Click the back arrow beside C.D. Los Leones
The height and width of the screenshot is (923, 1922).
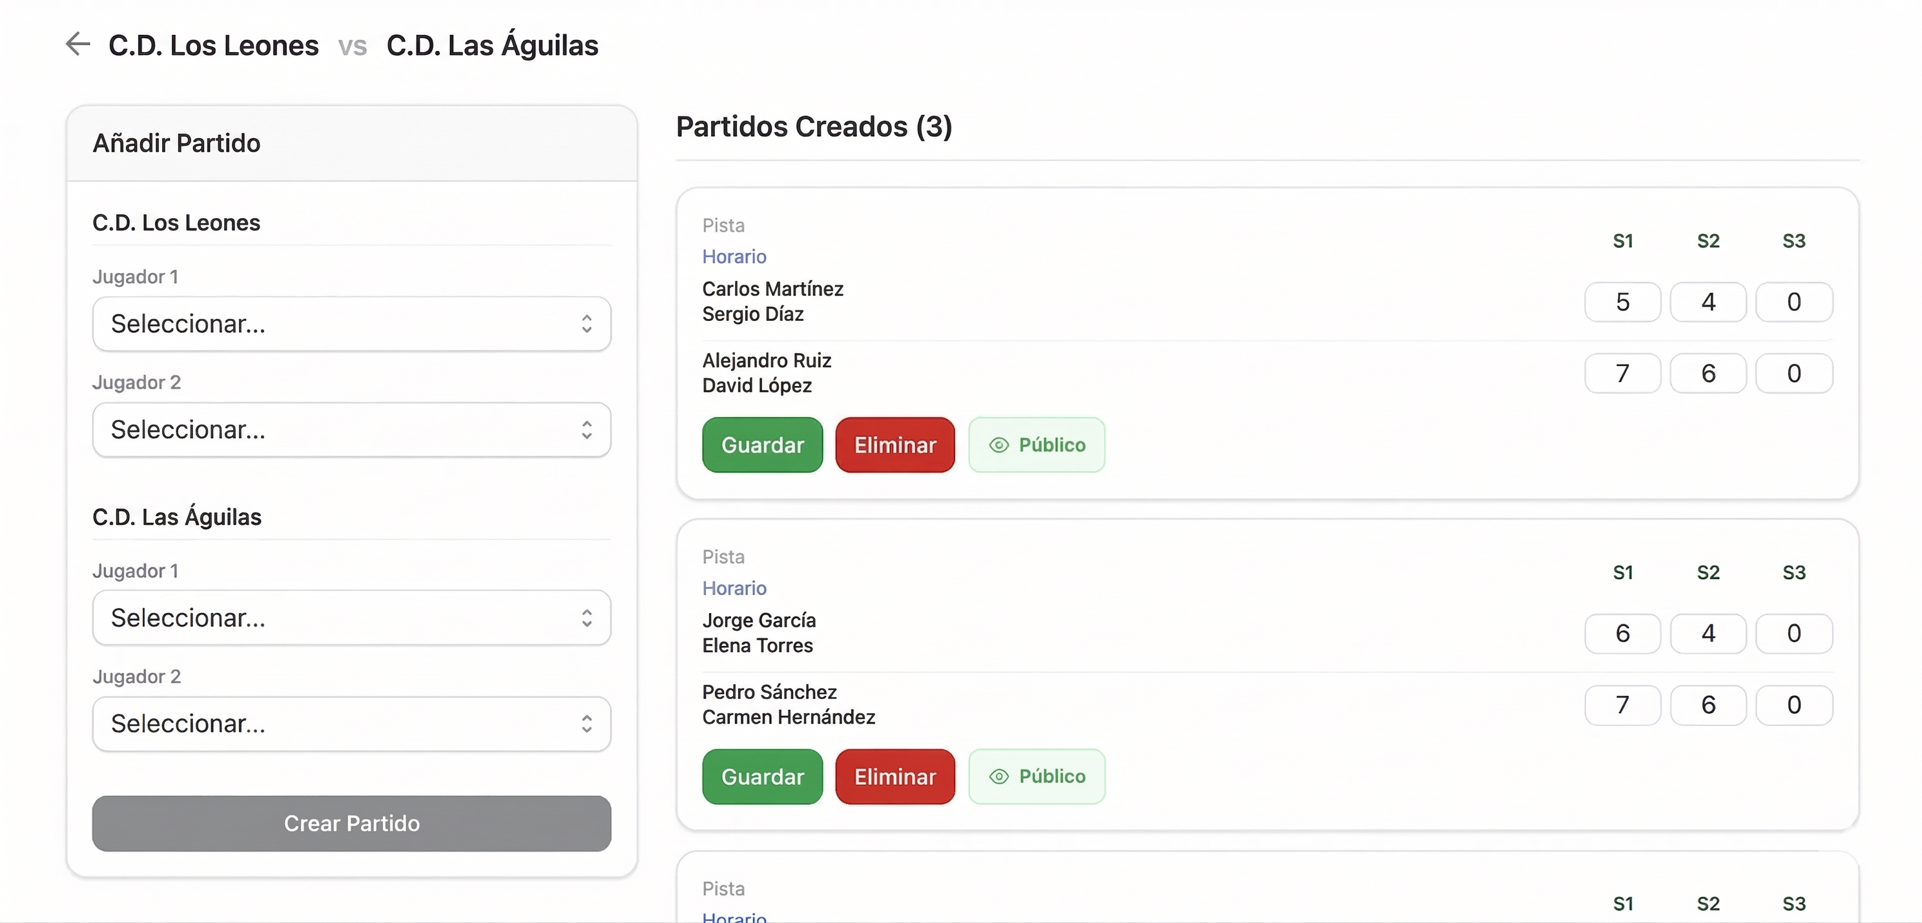coord(77,44)
